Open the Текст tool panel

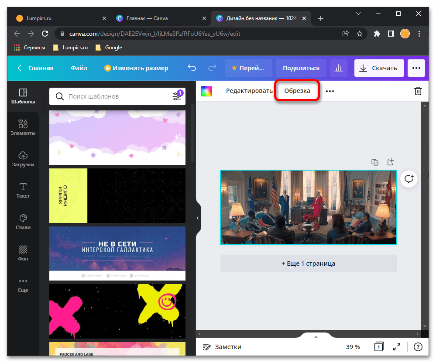click(x=23, y=190)
